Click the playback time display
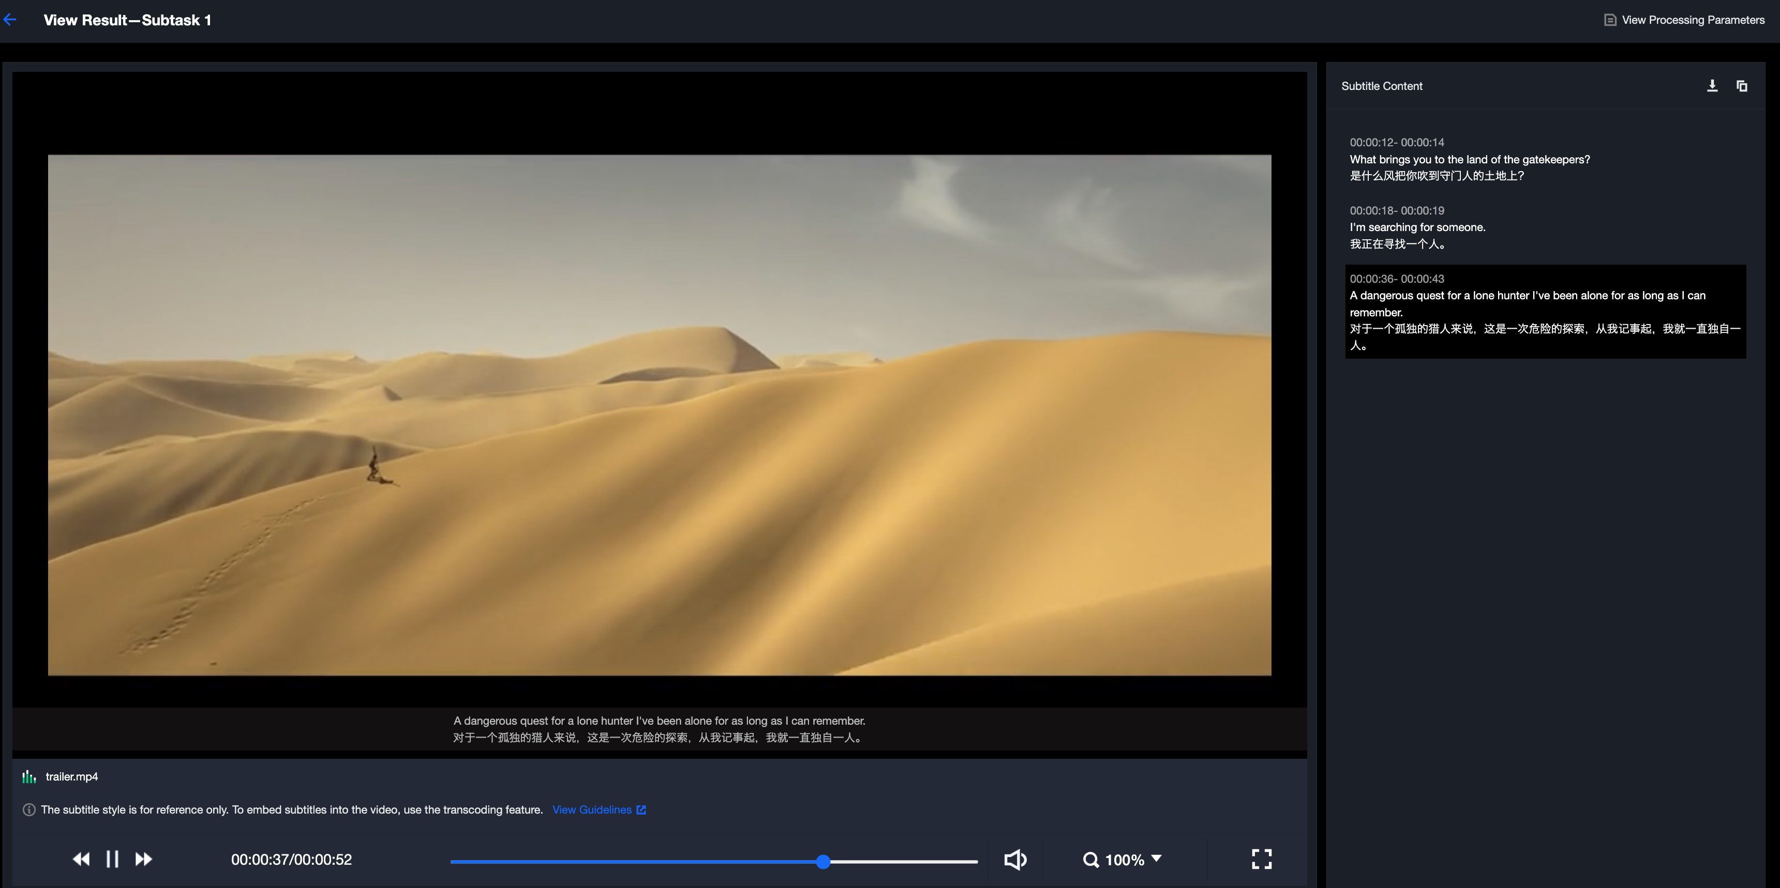The image size is (1780, 888). click(291, 860)
